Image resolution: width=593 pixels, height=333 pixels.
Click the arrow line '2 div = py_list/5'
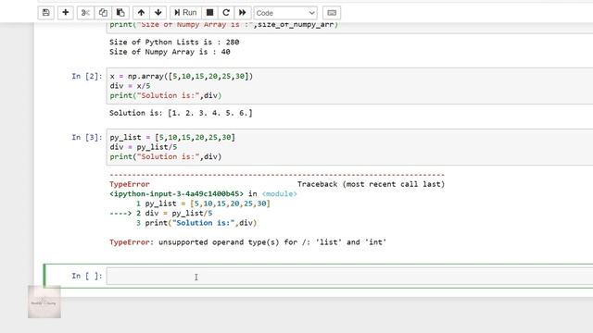click(161, 214)
